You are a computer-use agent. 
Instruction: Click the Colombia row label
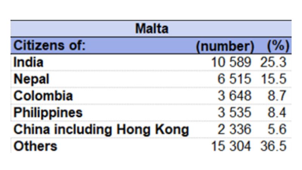(x=43, y=96)
